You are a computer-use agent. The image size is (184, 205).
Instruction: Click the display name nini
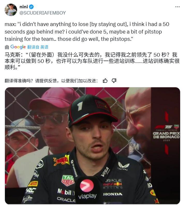[24, 7]
